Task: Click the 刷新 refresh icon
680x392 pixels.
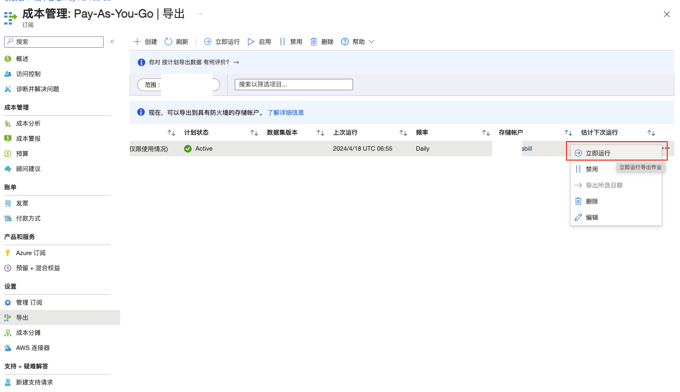Action: [168, 42]
